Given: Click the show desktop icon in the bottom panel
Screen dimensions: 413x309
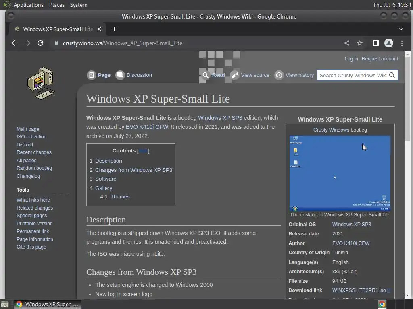Looking at the screenshot, I should pos(5,305).
